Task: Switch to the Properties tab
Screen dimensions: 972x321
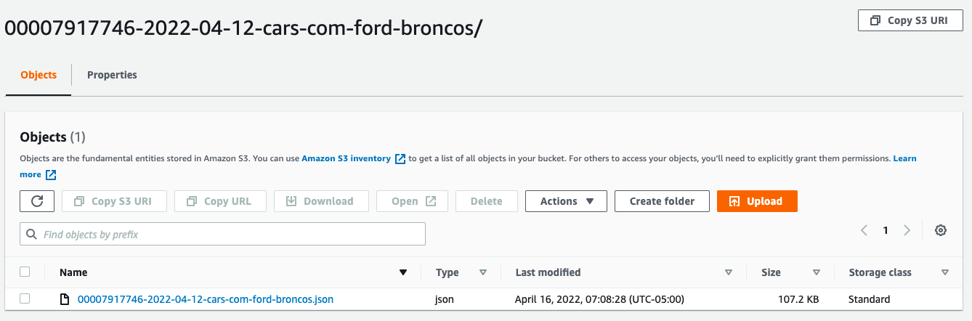Action: [x=112, y=75]
